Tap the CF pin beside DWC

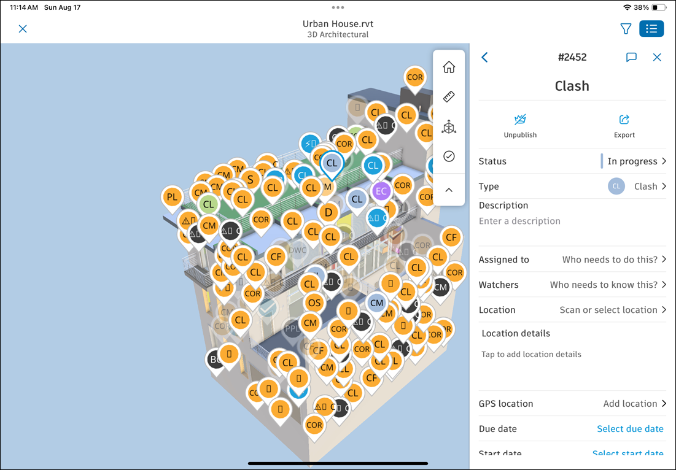[276, 257]
